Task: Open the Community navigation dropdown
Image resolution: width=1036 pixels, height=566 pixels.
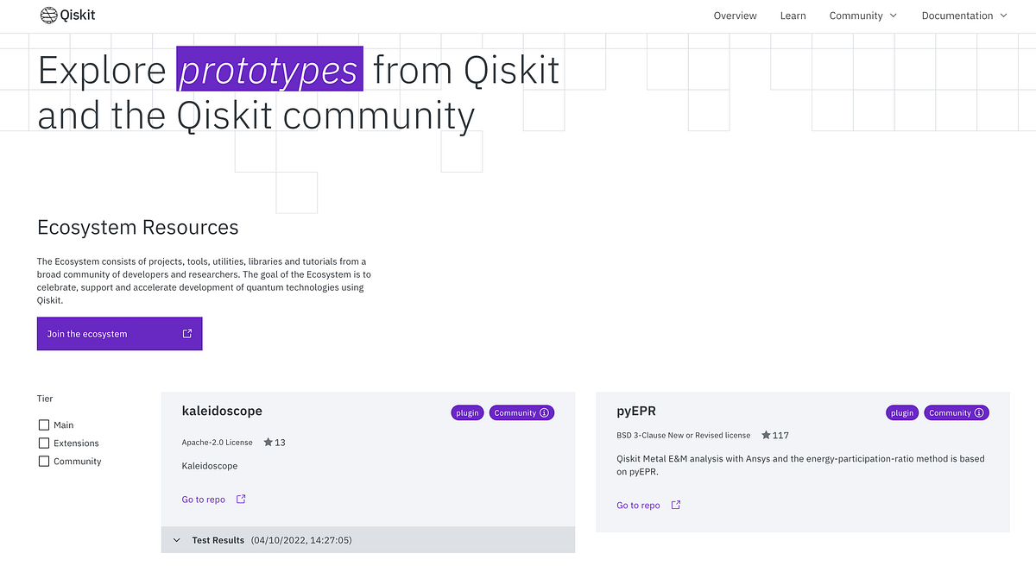Action: click(x=862, y=16)
